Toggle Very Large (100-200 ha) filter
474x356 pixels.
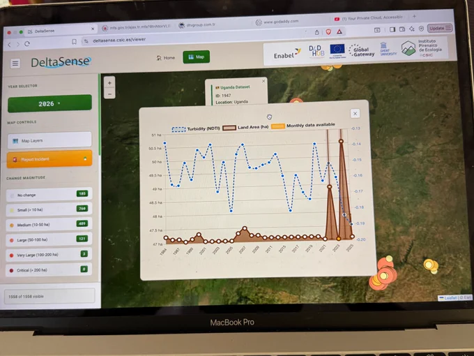tap(49, 255)
